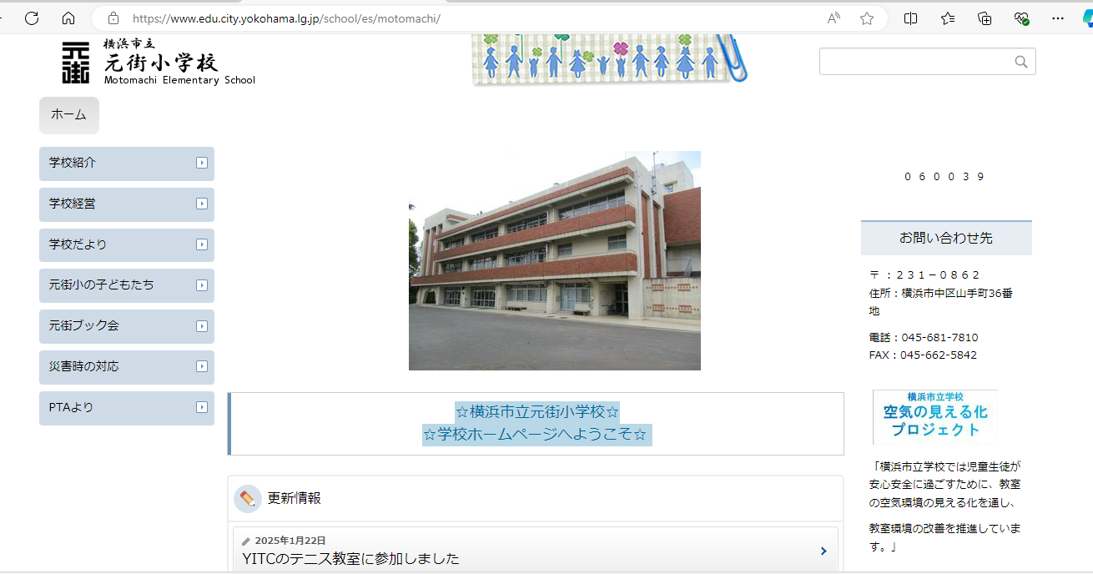Click the FAX number 045-662-5842
Screen dimensions: 1093x574
(x=939, y=355)
